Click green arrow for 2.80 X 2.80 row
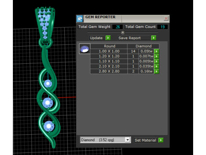The height and width of the screenshot is (155, 206). coord(157,71)
